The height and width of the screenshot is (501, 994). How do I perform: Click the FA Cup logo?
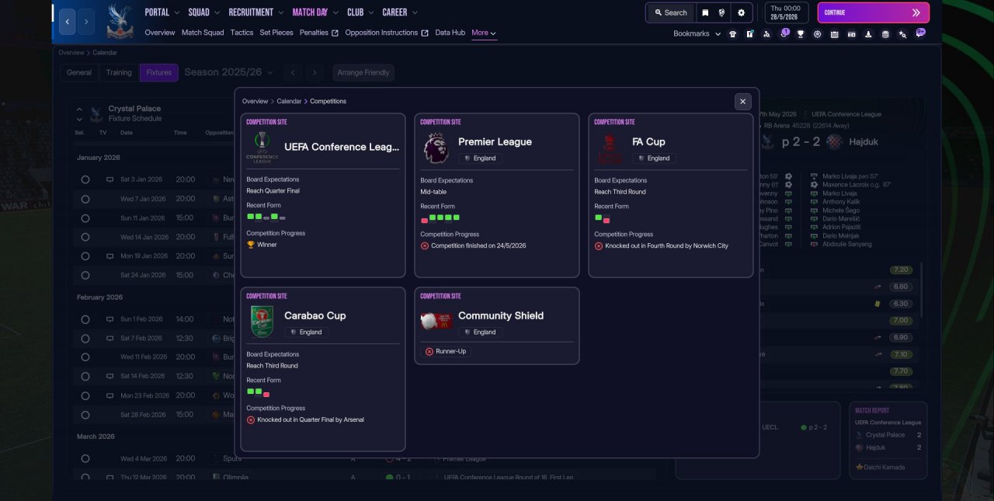click(x=610, y=148)
